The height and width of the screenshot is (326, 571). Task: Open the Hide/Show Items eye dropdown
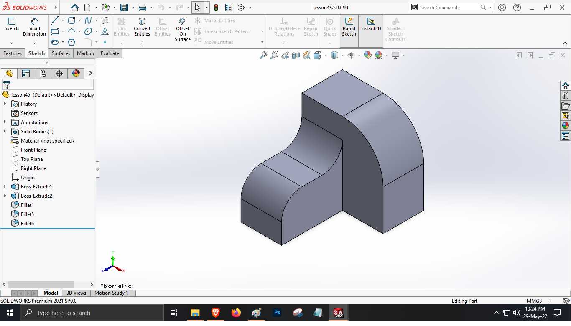point(359,55)
